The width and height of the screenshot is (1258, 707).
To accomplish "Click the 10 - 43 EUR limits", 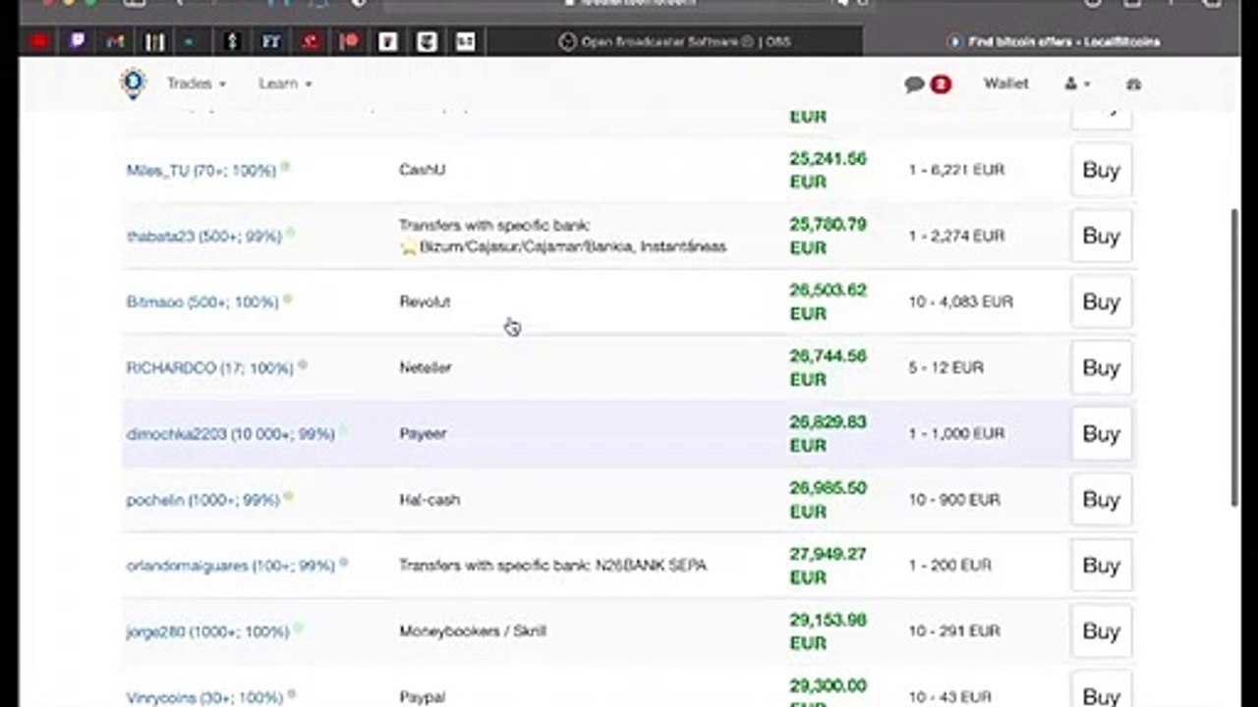I will click(949, 696).
